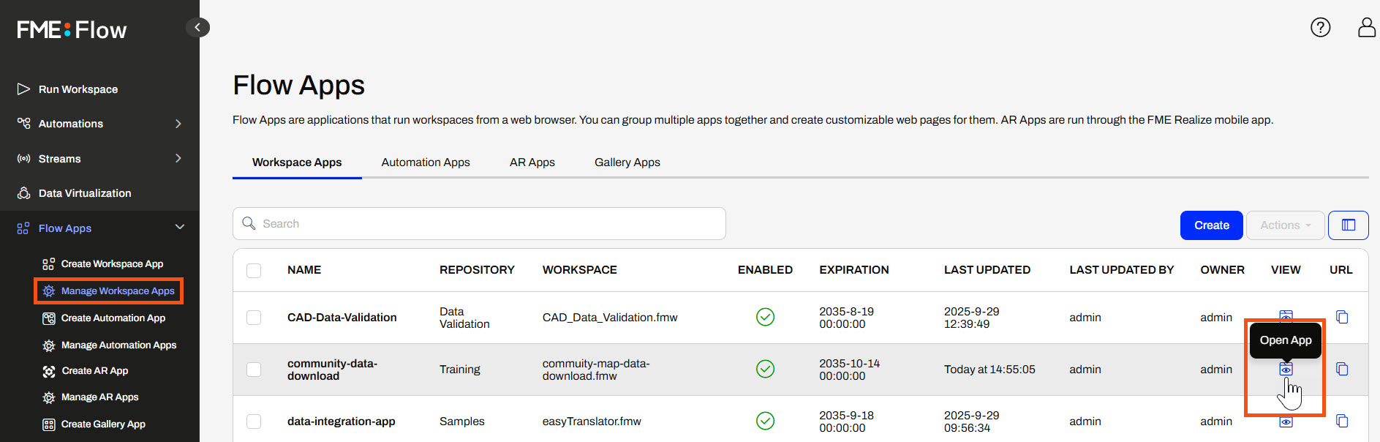Check the CAD-Data-Validation row checkbox
The height and width of the screenshot is (442, 1380).
254,318
